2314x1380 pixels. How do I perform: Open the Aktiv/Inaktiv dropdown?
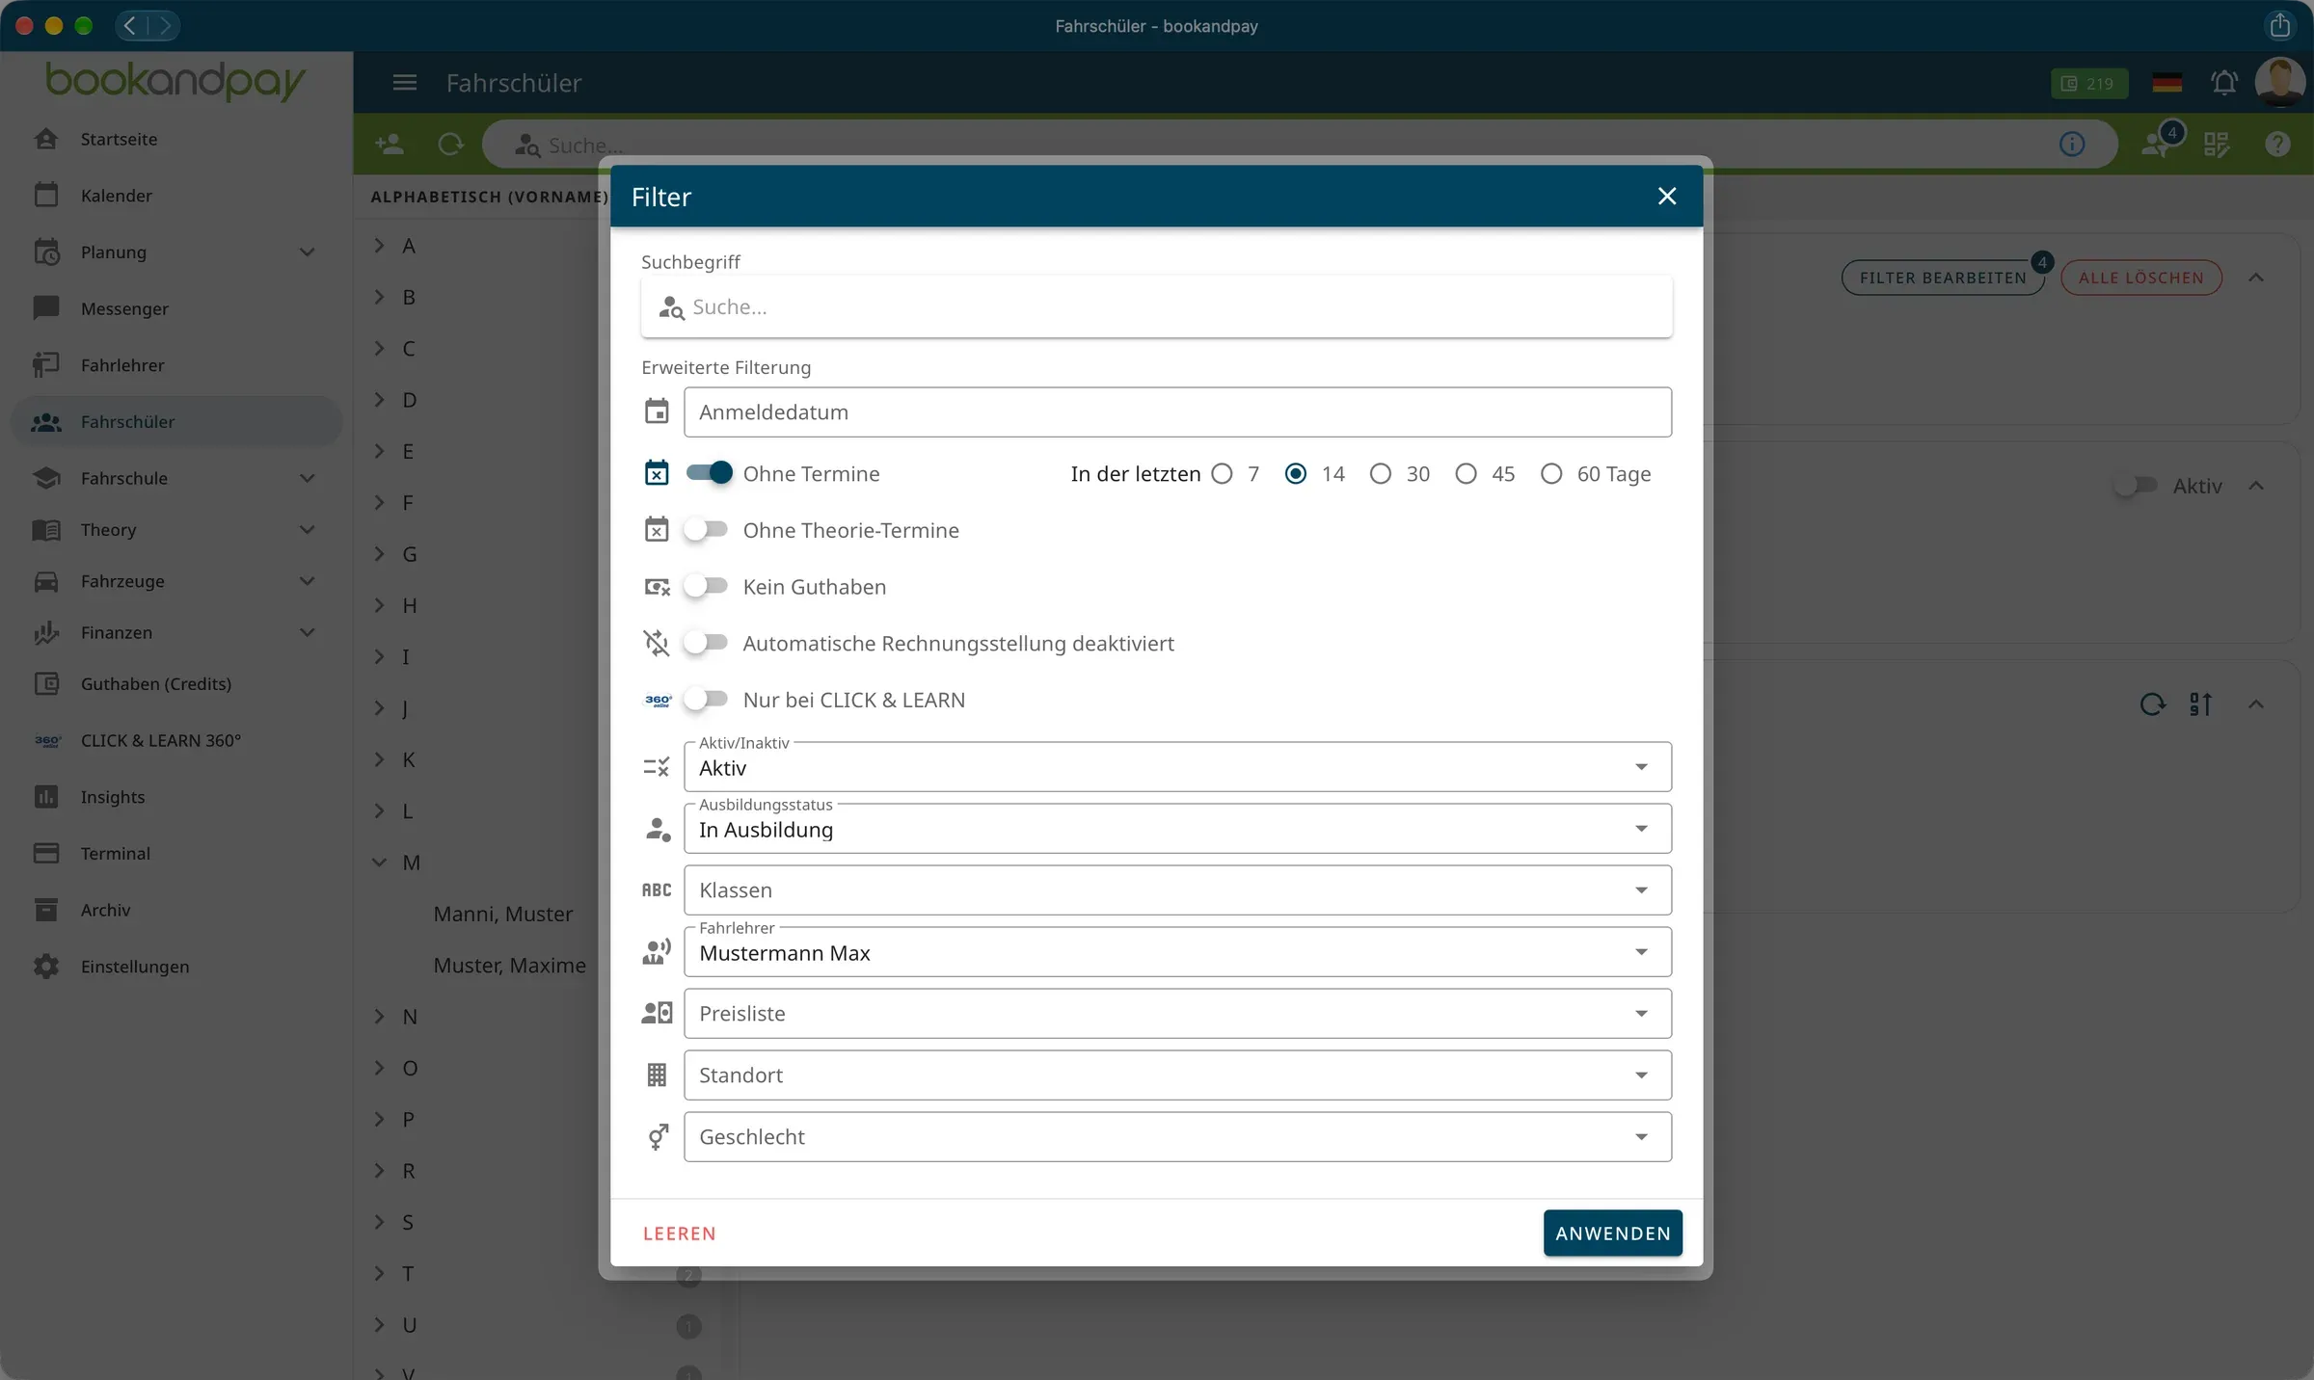click(1177, 767)
